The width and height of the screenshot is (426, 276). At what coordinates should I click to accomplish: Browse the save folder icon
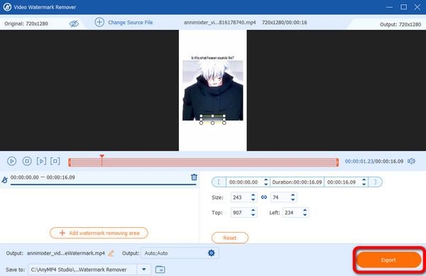coord(160,270)
